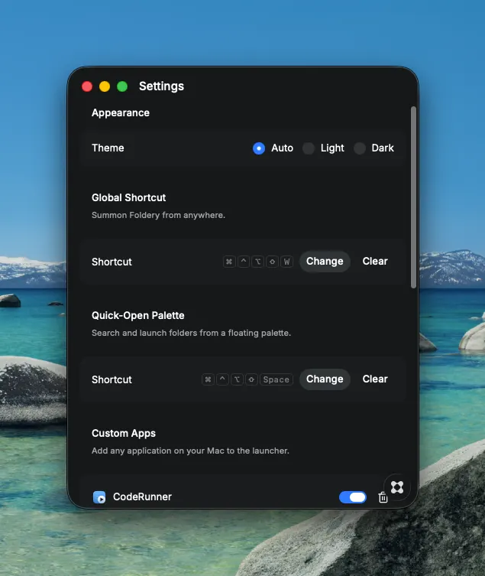This screenshot has width=485, height=576.
Task: Click the CodeRunner app name
Action: point(142,496)
